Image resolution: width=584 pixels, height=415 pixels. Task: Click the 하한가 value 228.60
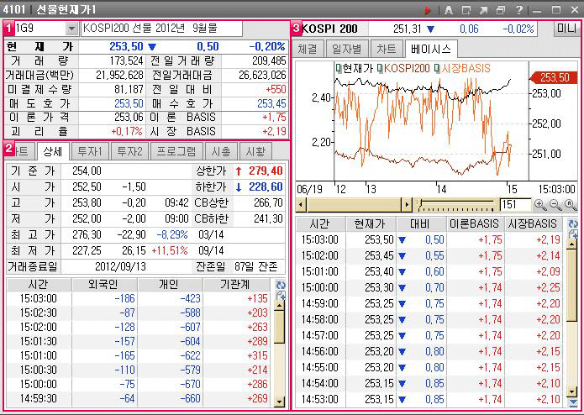(x=266, y=186)
